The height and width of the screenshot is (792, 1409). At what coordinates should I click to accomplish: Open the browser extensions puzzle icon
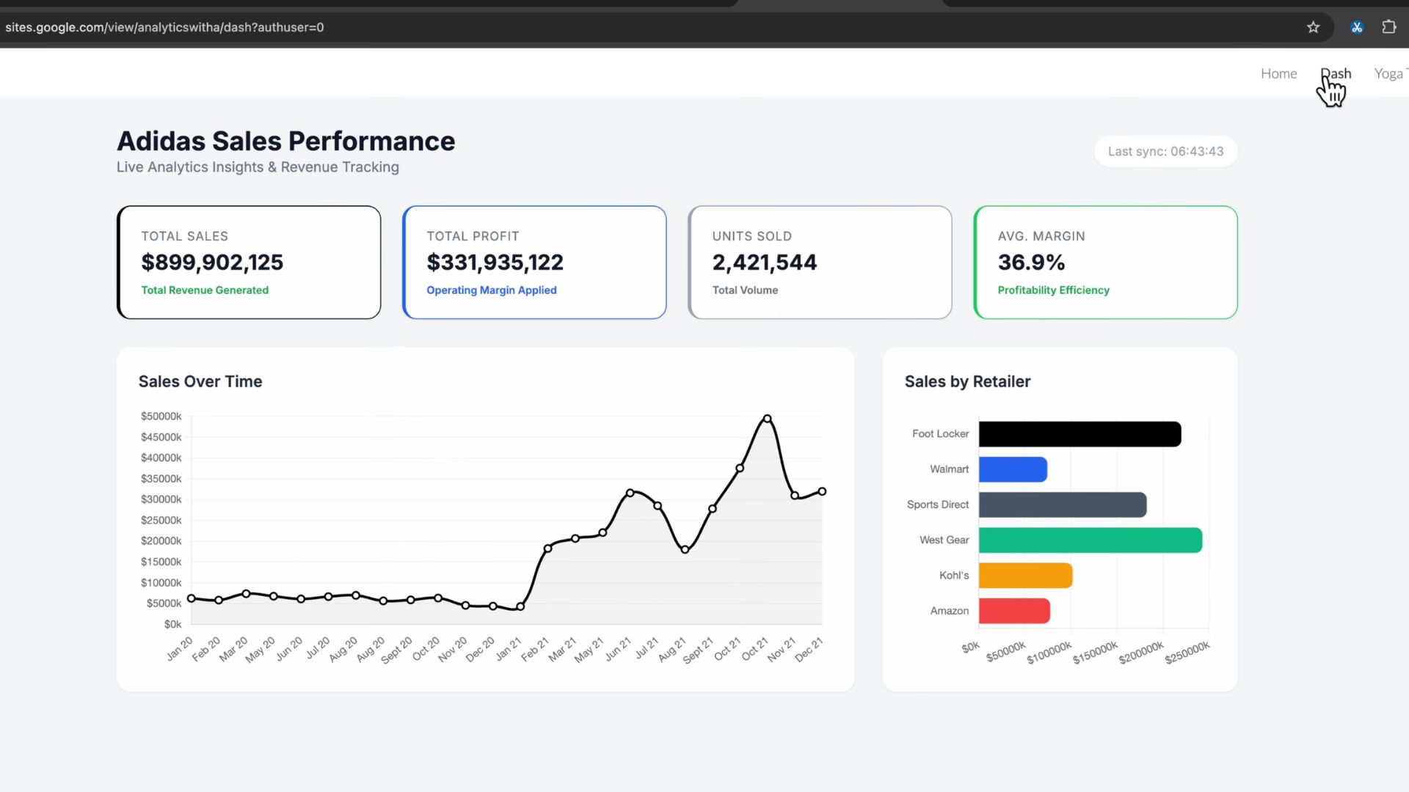click(x=1388, y=27)
